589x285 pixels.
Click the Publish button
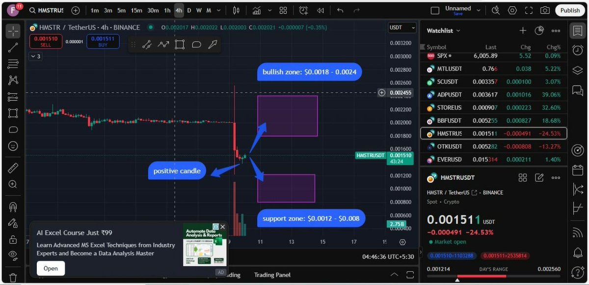[x=570, y=10]
